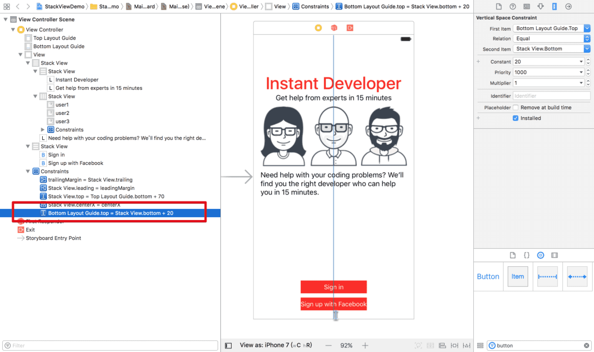Viewport: 594px width, 352px height.
Task: Collapse the View Controller Scene tree
Action: [x=6, y=20]
